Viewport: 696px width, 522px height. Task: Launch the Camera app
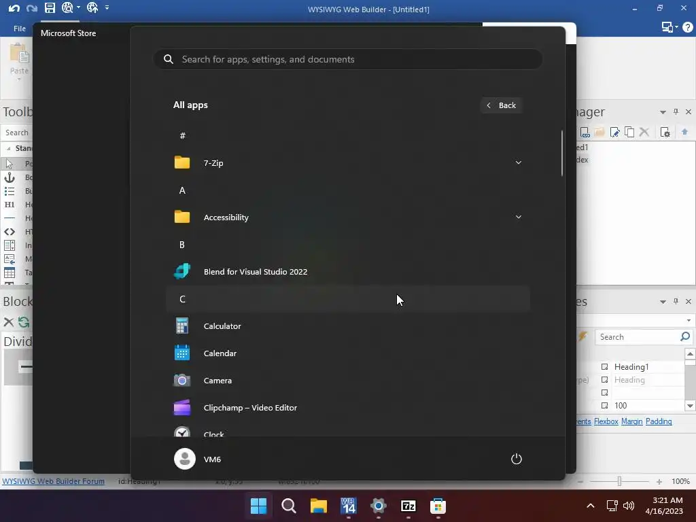click(x=347, y=381)
